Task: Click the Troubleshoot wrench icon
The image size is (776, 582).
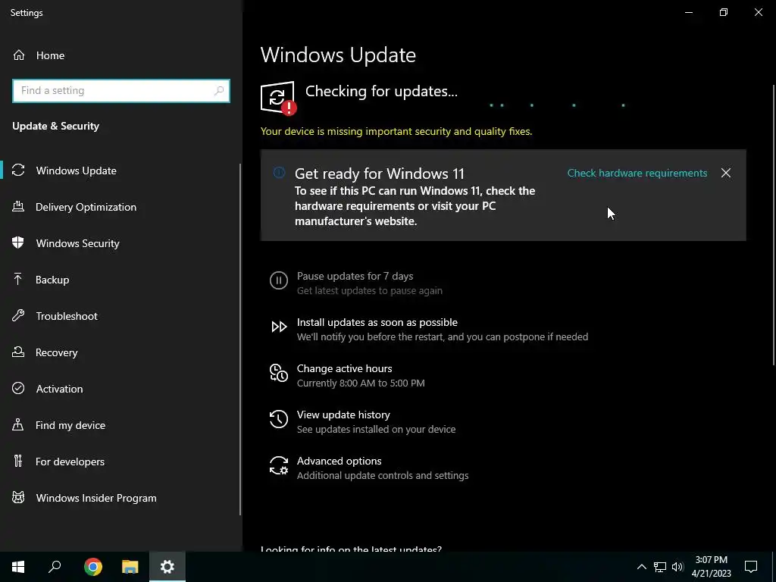Action: tap(18, 316)
